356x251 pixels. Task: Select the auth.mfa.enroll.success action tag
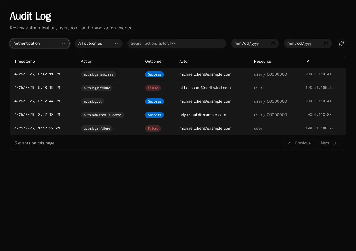tap(103, 115)
